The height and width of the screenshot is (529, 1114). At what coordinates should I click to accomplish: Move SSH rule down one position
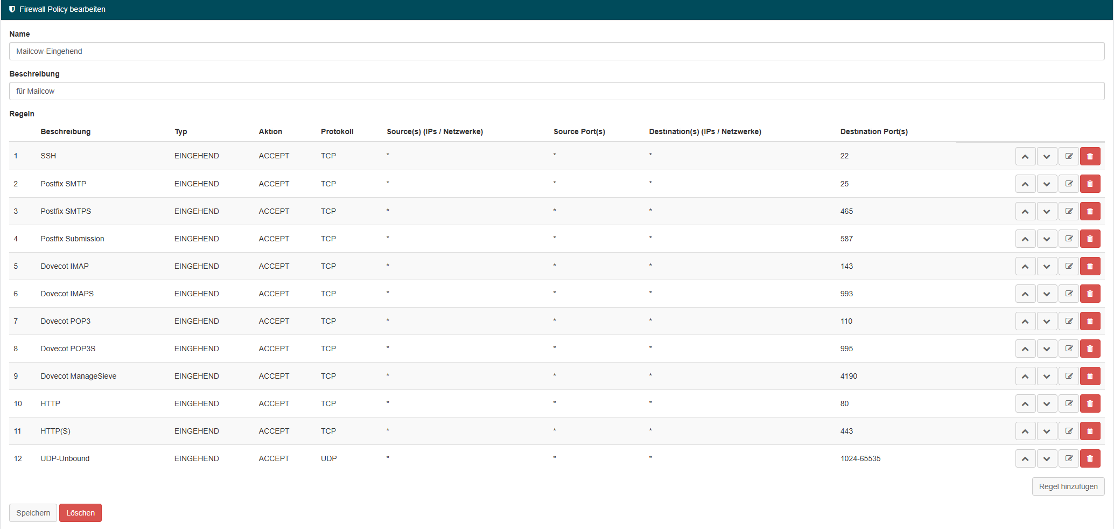tap(1047, 156)
